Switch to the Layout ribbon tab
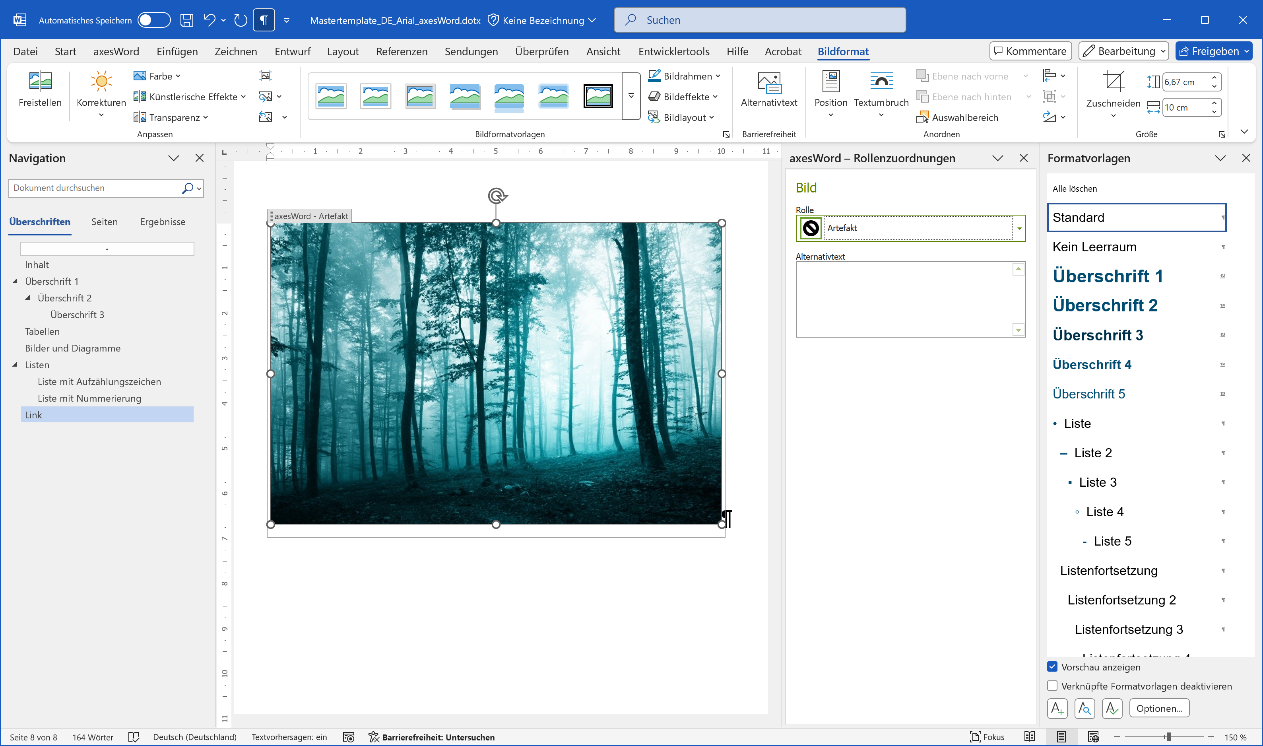 pyautogui.click(x=343, y=51)
